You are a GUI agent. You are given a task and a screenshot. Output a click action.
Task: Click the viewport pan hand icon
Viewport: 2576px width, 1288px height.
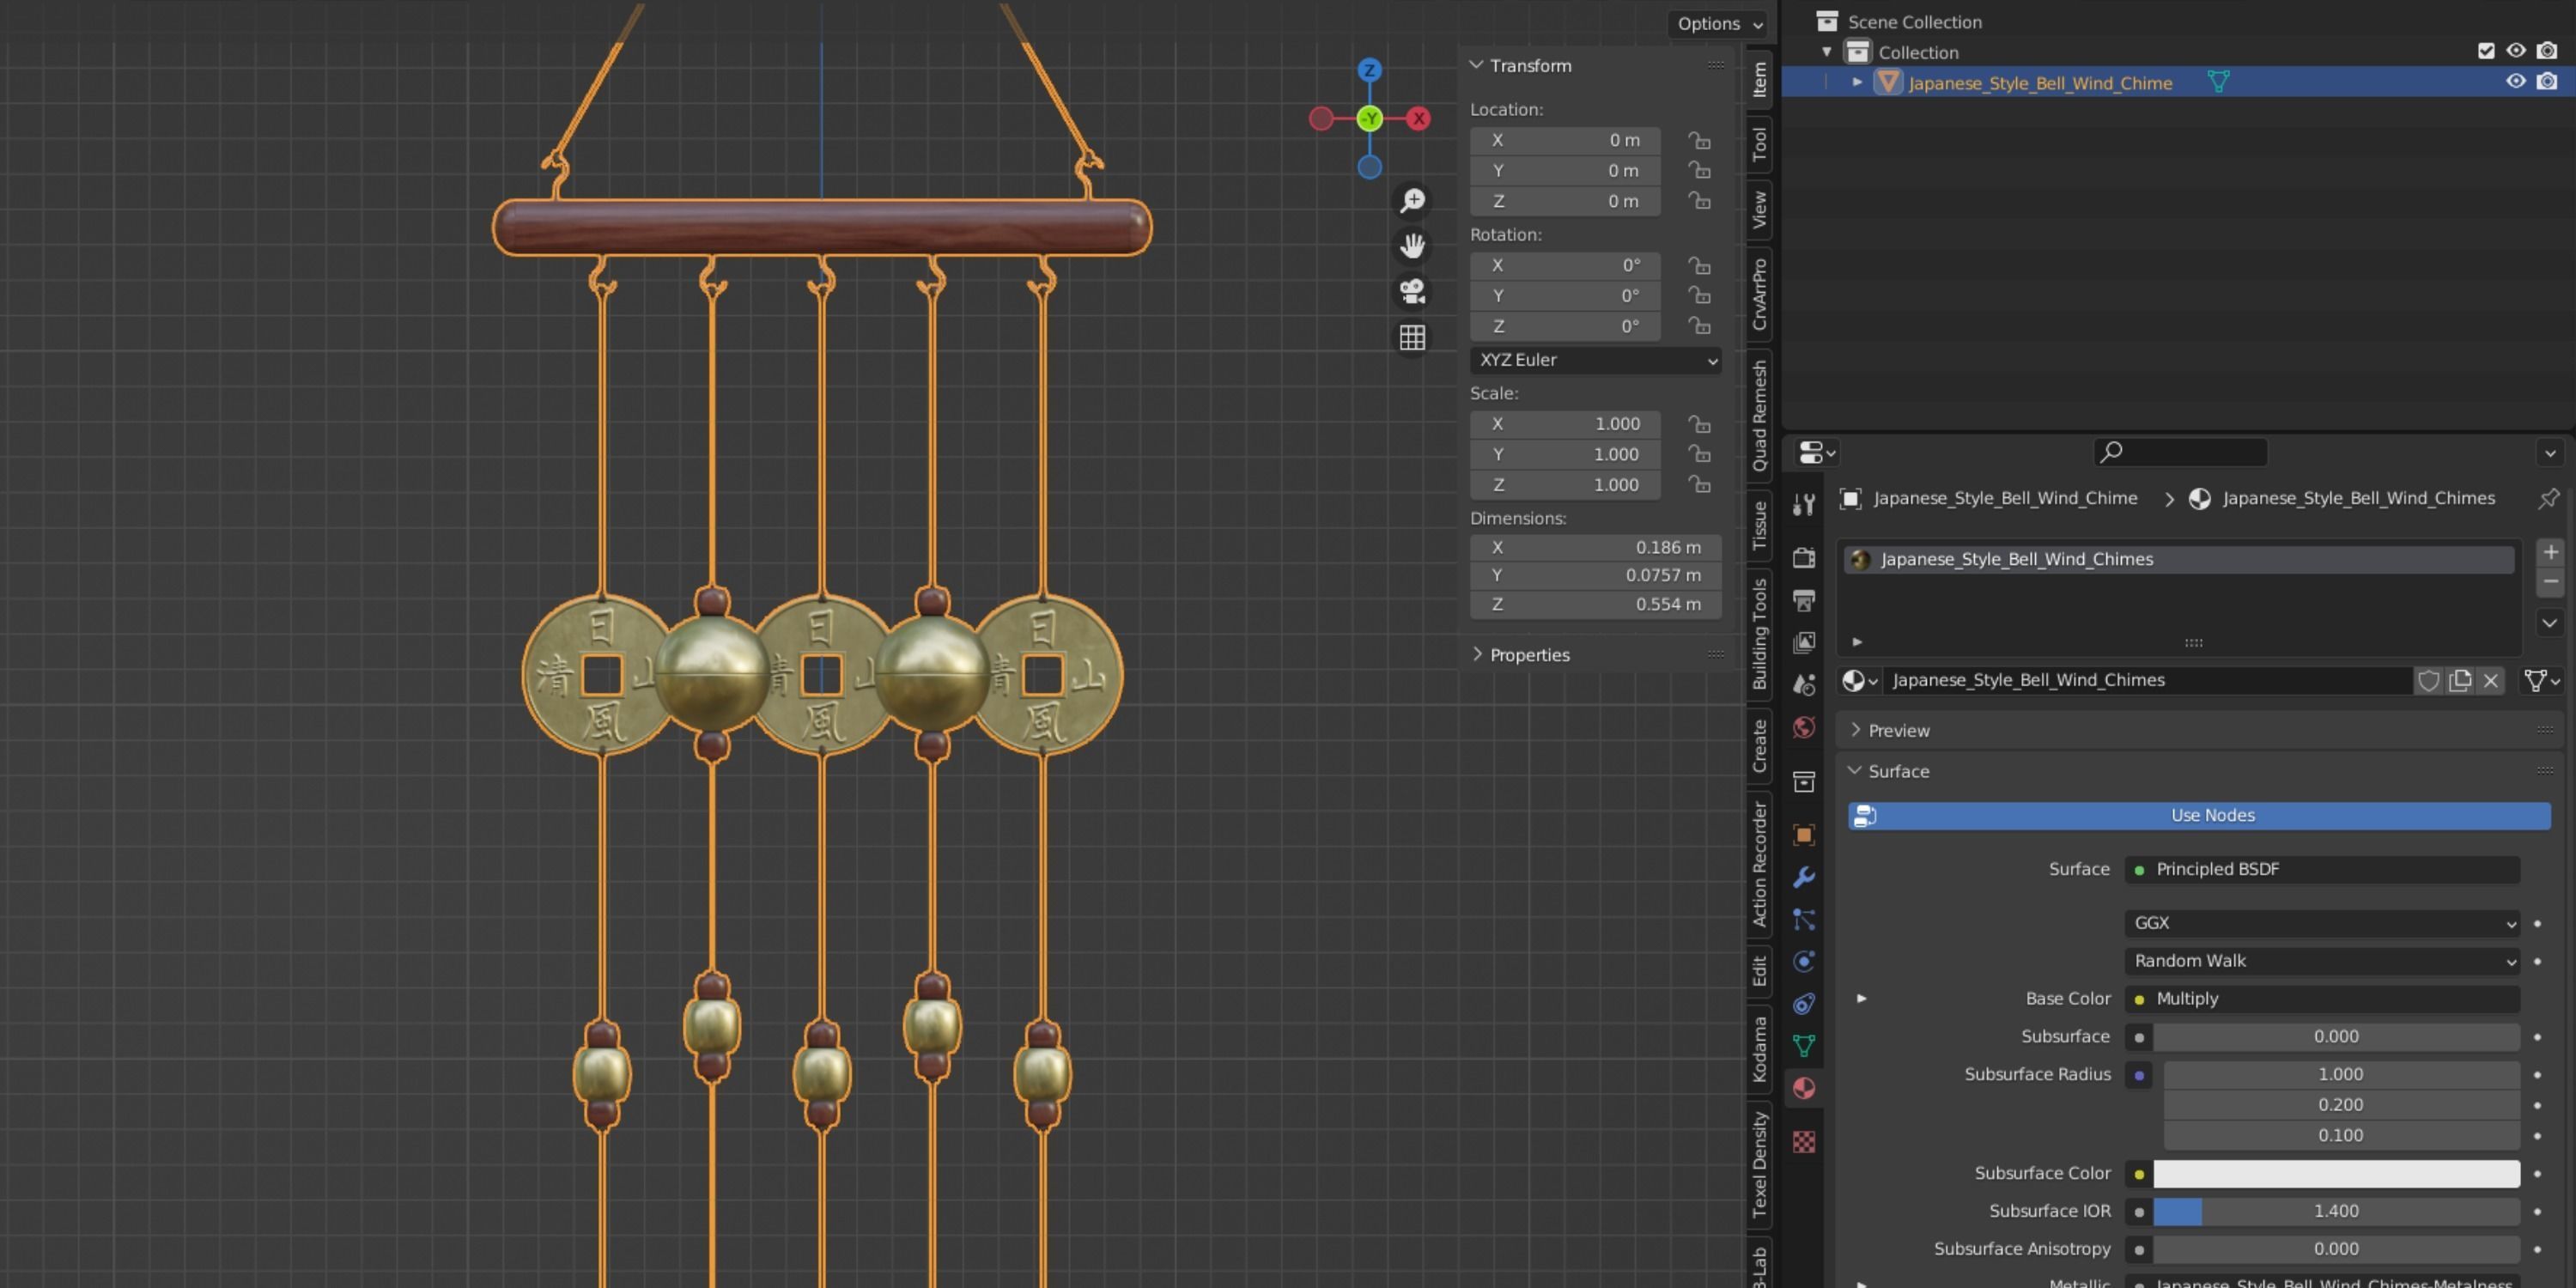(1412, 246)
